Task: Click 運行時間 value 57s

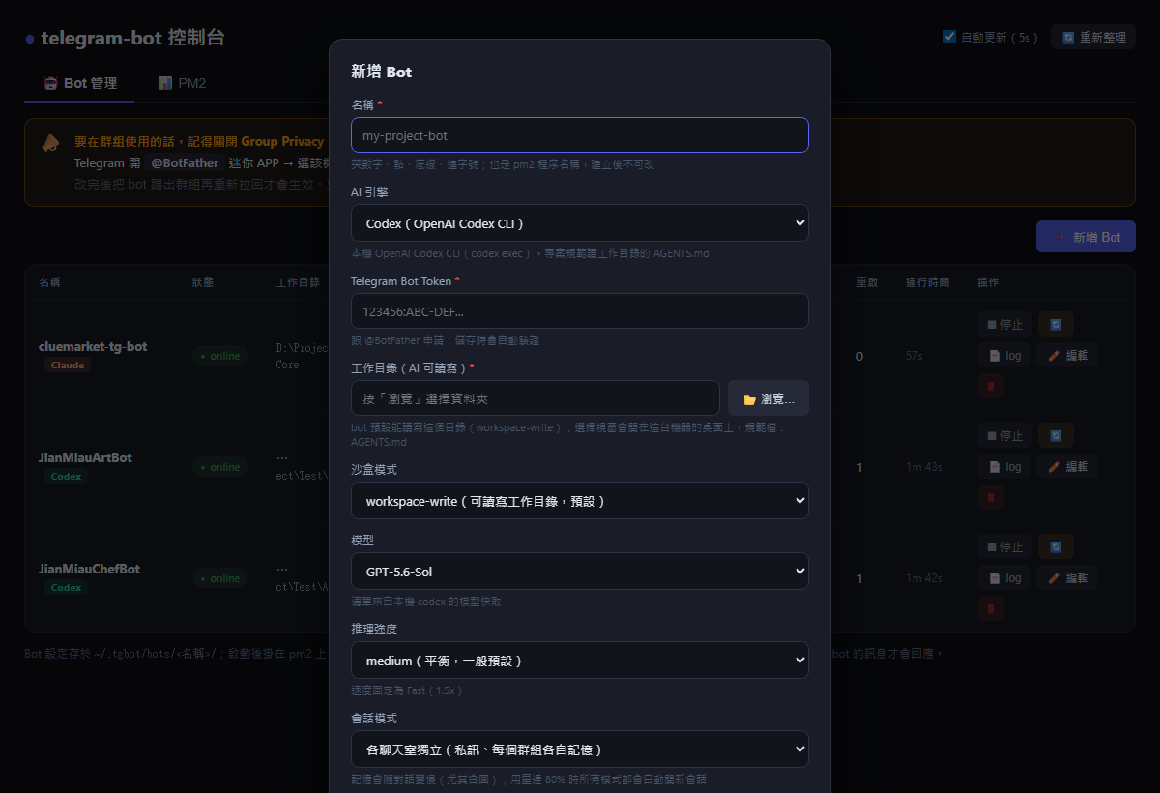Action: click(914, 356)
